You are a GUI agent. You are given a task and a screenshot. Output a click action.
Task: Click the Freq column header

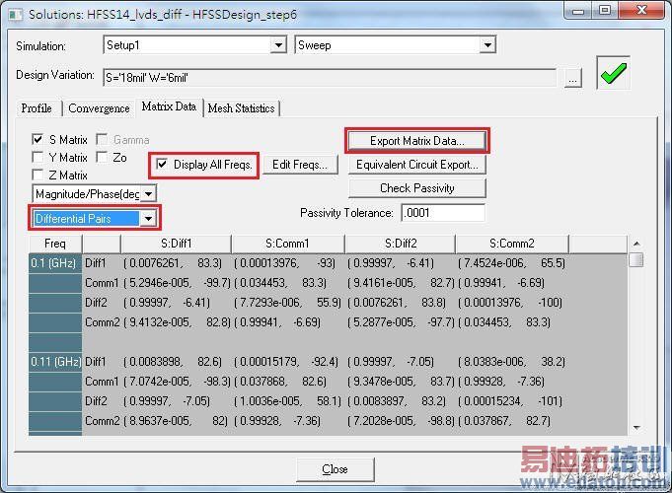click(x=55, y=244)
